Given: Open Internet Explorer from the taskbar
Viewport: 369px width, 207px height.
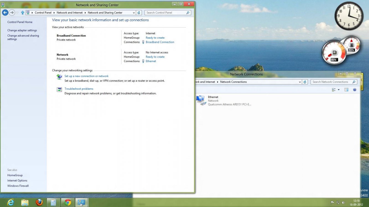Looking at the screenshot, I should [x=11, y=203].
